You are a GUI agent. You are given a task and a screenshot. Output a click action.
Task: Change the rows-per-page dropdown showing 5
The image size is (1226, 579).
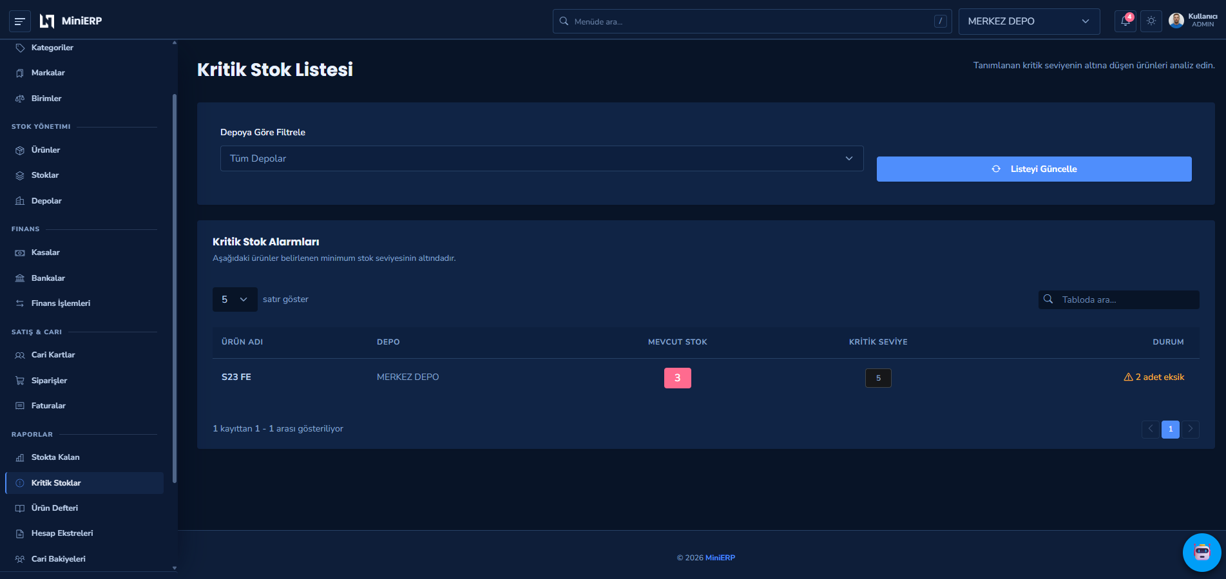(235, 299)
